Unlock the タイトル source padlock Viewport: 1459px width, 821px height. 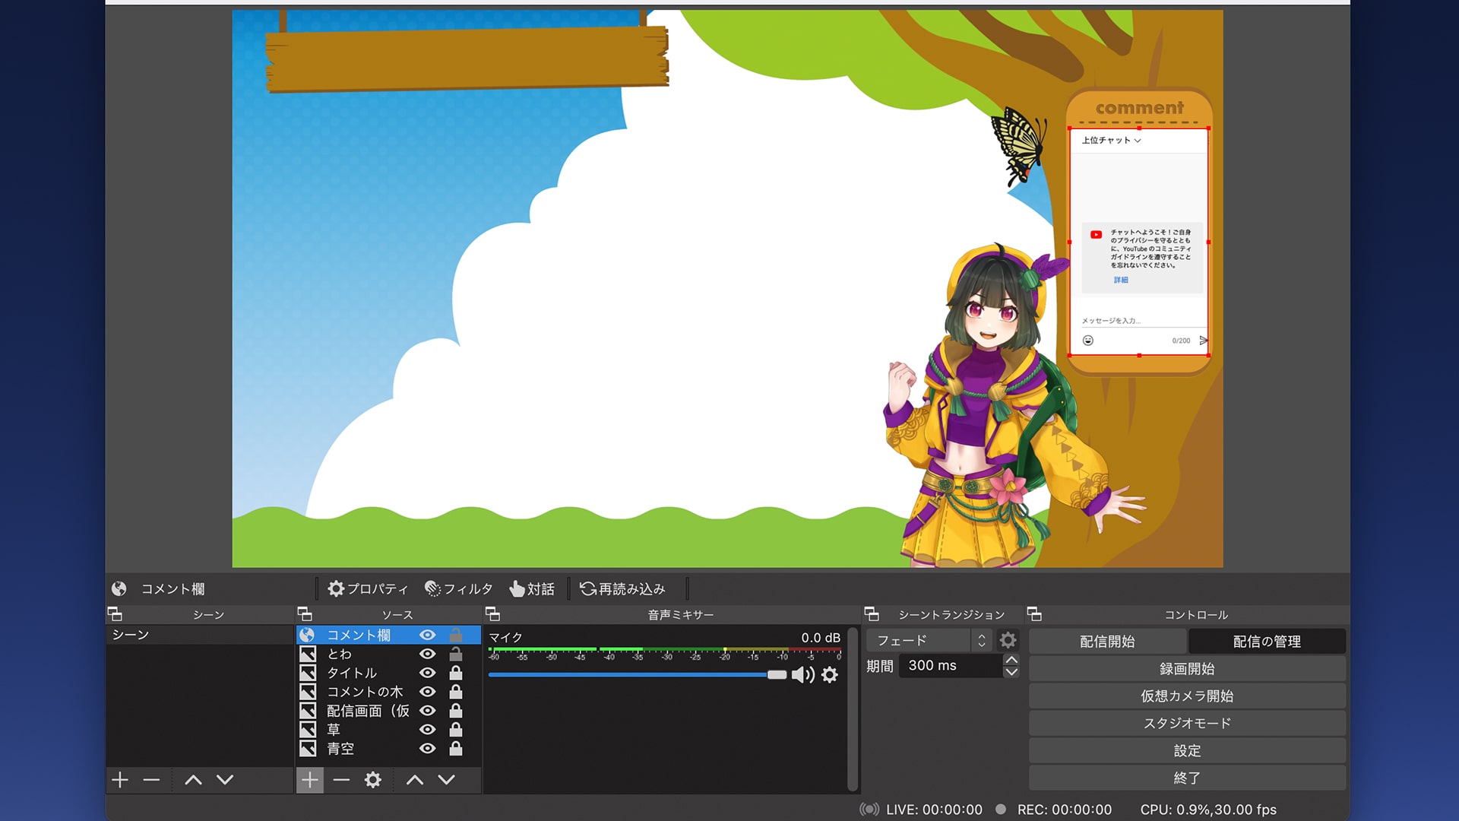pos(455,673)
